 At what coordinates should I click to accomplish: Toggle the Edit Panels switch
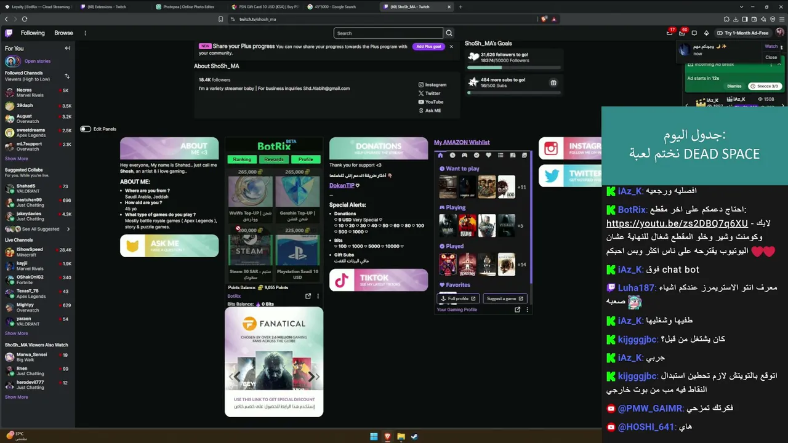(x=86, y=129)
